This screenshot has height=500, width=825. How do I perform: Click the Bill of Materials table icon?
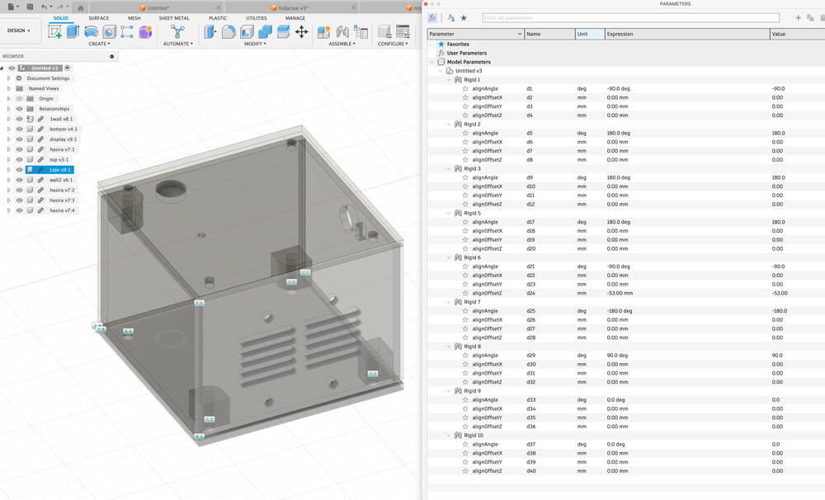pyautogui.click(x=361, y=31)
